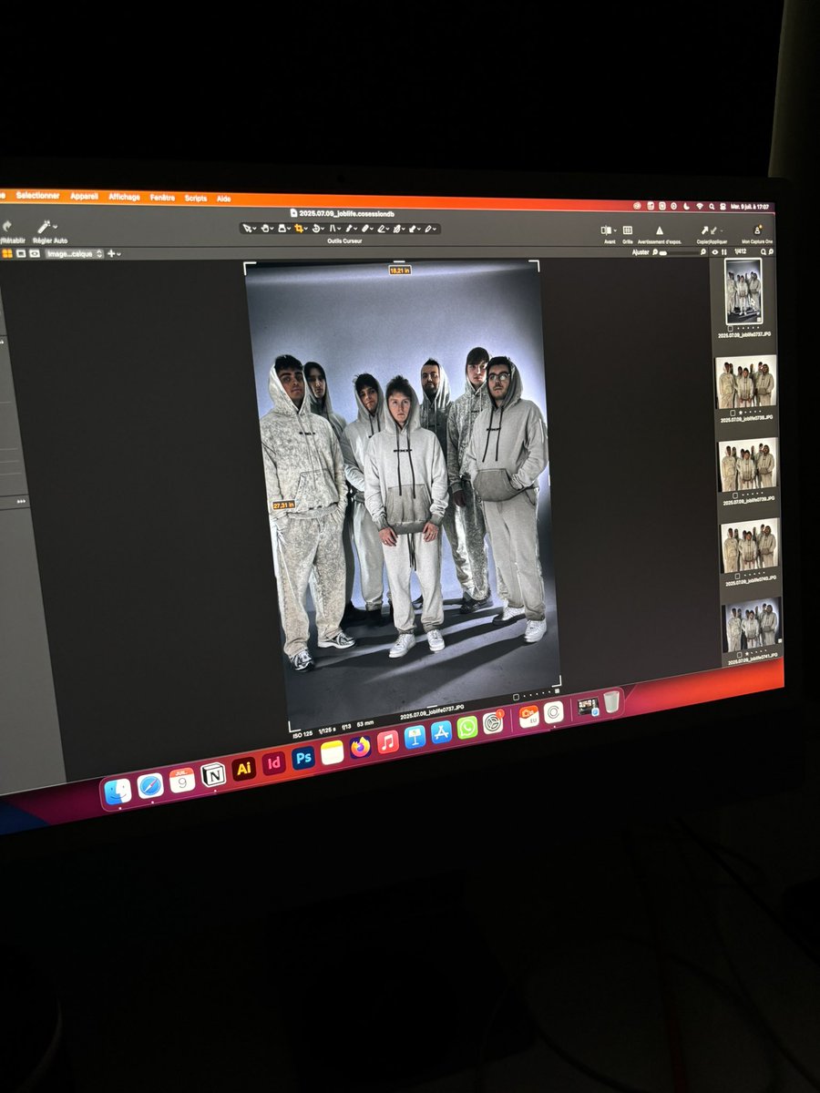
Task: Select thumbnail joblife0741.JPG in browser
Action: 752,624
